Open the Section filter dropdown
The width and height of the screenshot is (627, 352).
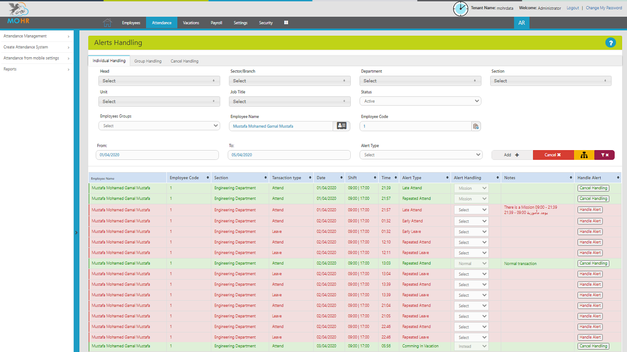tap(551, 81)
